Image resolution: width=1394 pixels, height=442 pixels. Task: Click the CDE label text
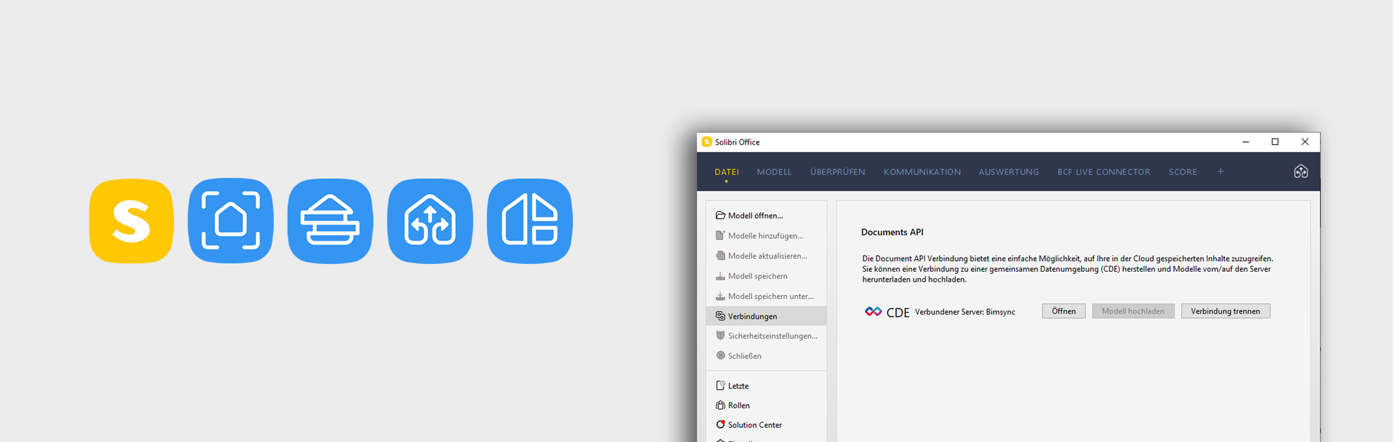898,312
